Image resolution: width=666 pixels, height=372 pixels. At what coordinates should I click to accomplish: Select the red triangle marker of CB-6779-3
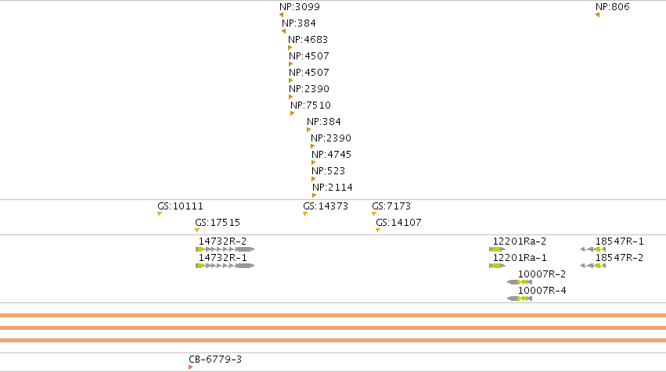pos(191,367)
